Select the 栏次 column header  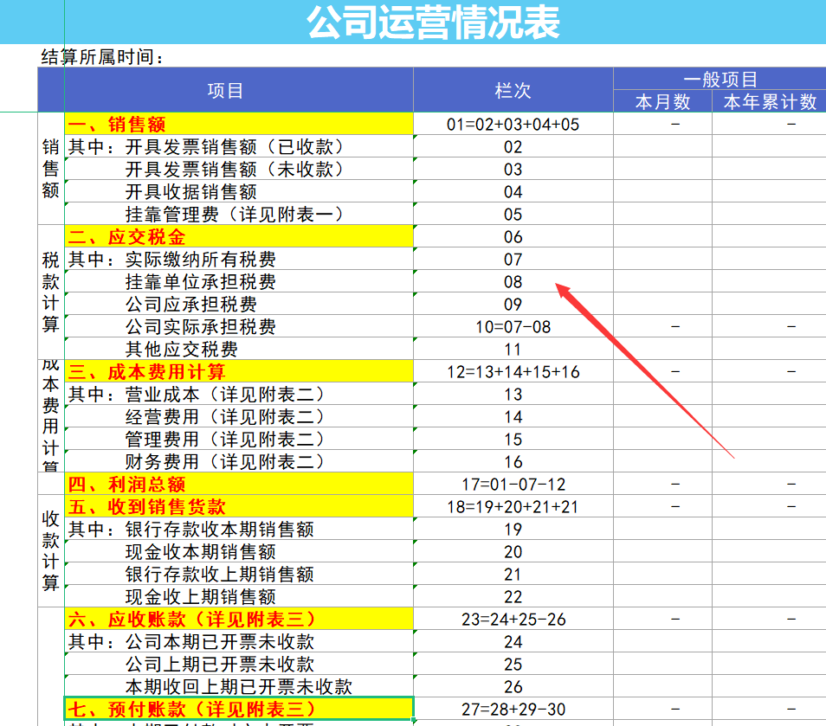coord(513,90)
